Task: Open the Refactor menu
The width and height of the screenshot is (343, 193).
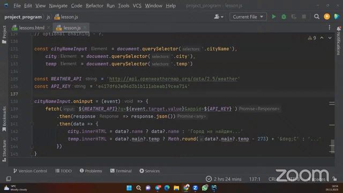Action: (x=94, y=6)
